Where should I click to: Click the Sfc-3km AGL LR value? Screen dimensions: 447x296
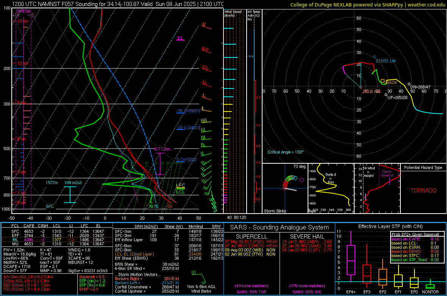(x=28, y=277)
